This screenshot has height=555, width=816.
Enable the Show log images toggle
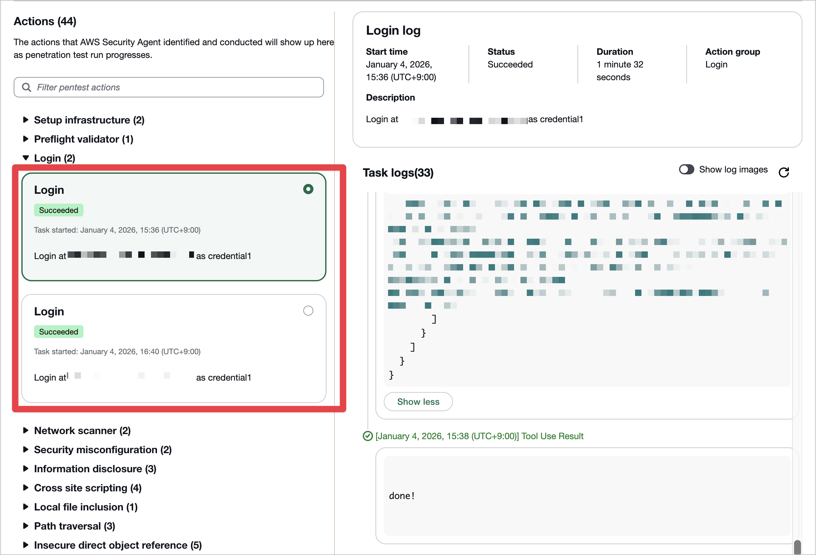[x=686, y=169]
